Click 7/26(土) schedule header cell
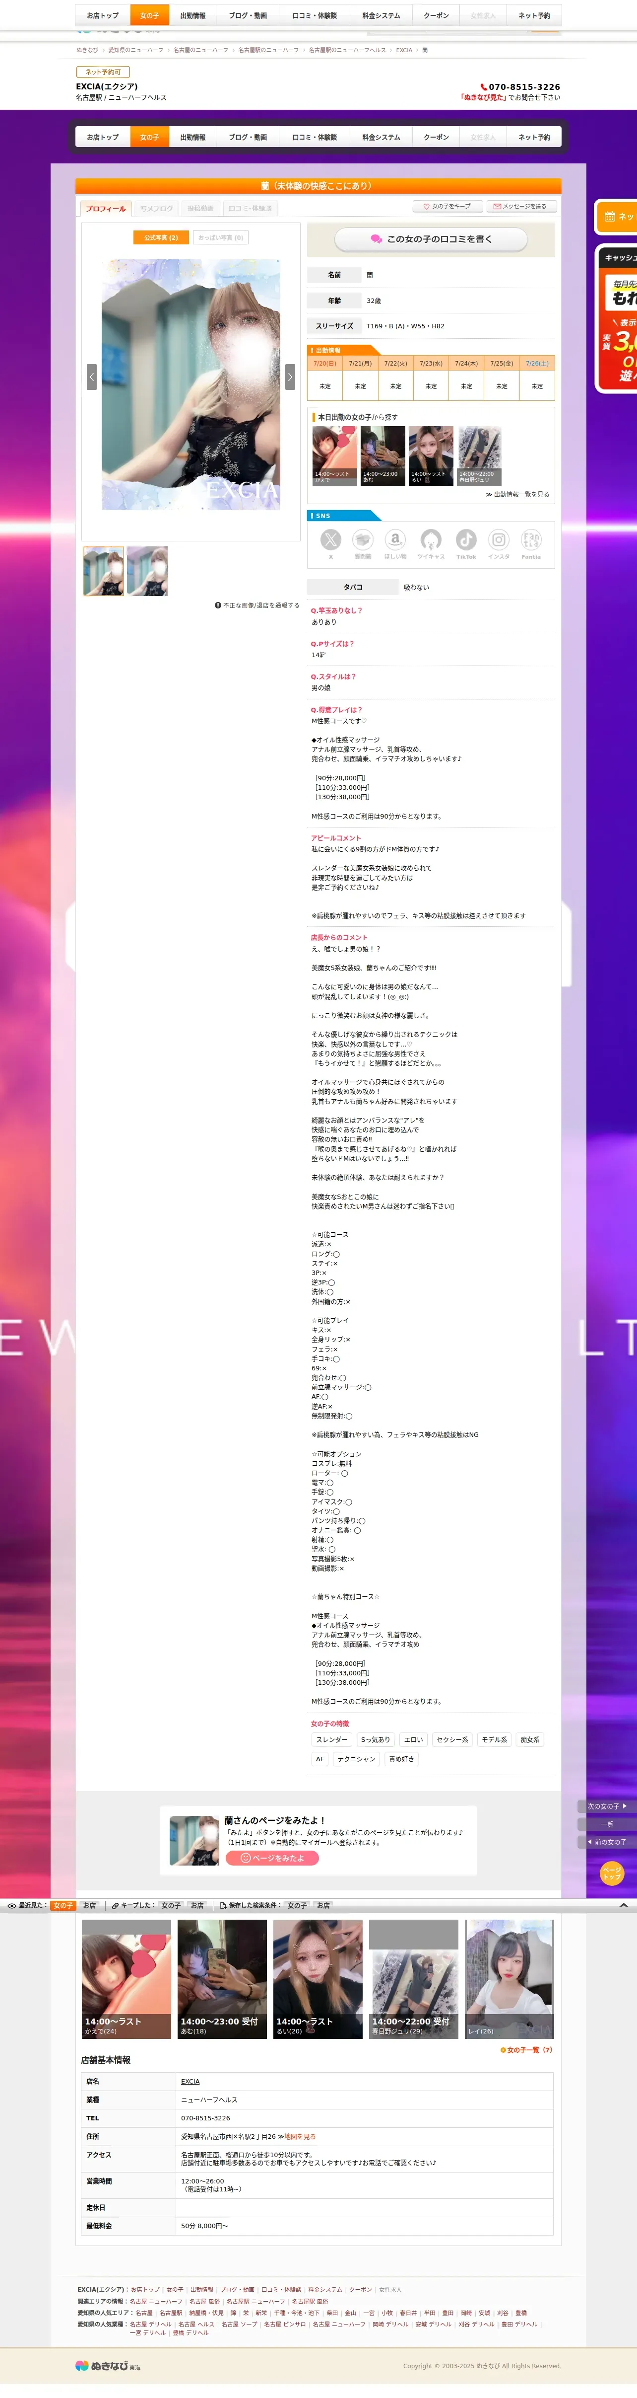Viewport: 637px width, 2398px height. (537, 363)
